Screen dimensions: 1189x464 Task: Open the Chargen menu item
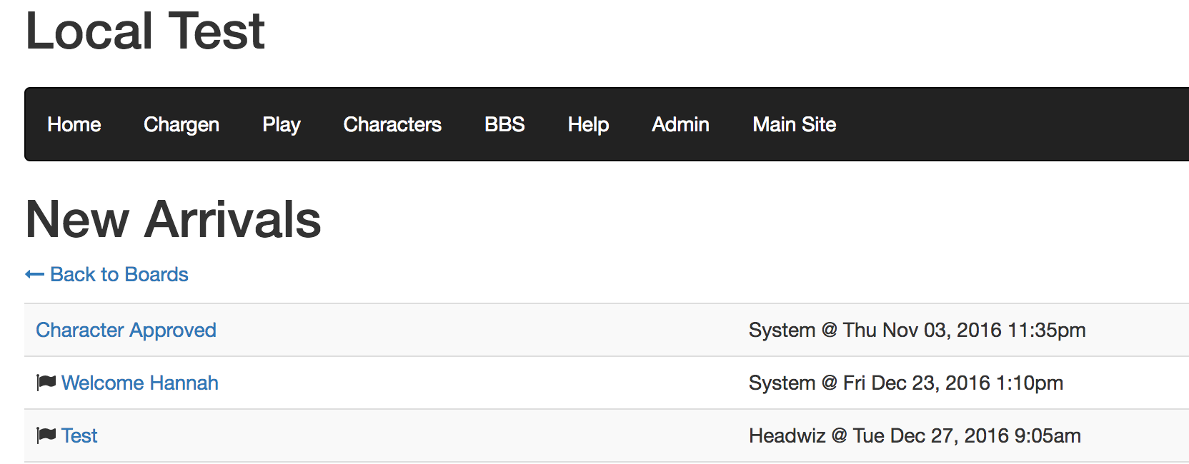coord(181,125)
